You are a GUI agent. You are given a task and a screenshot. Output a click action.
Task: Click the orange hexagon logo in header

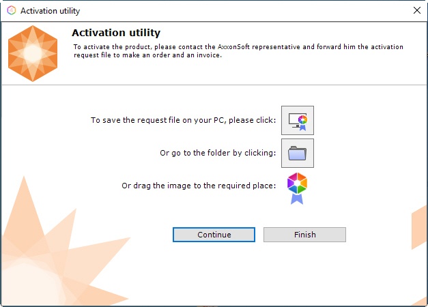point(32,53)
